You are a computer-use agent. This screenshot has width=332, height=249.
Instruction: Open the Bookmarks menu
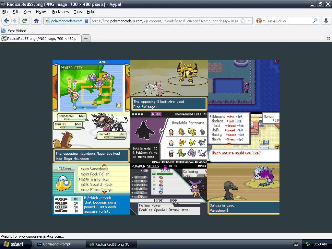point(61,12)
